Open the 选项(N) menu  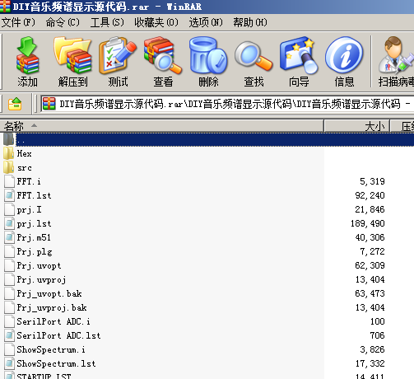coord(206,22)
